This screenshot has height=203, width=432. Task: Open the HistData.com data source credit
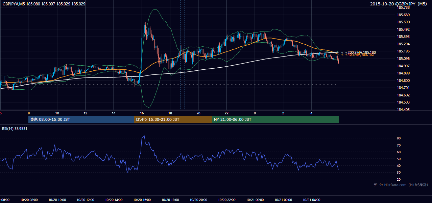tap(401, 185)
